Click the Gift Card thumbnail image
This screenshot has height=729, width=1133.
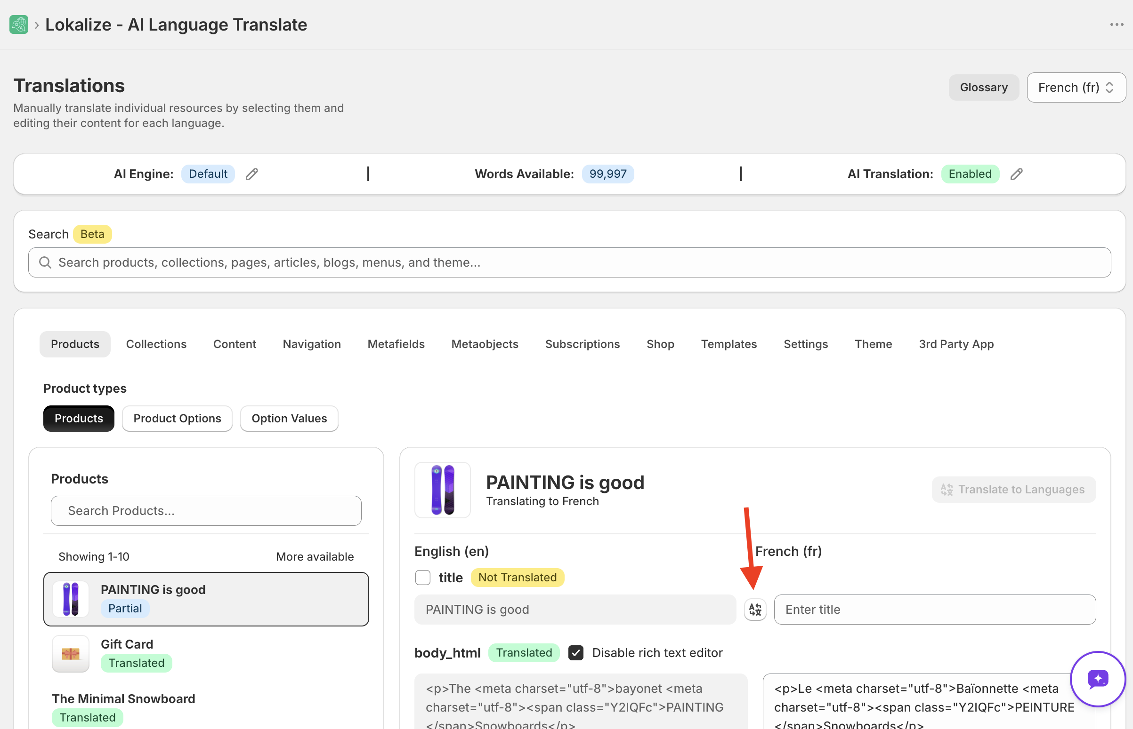(x=71, y=654)
